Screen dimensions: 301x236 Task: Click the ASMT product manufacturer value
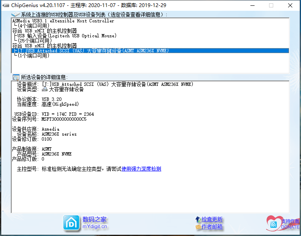pyautogui.click(x=47, y=149)
